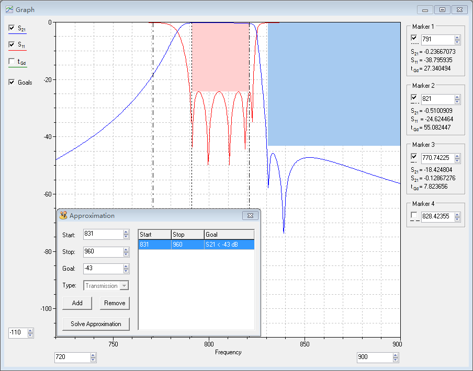
Task: Click the Marker 2 frequency field
Action: coord(437,99)
